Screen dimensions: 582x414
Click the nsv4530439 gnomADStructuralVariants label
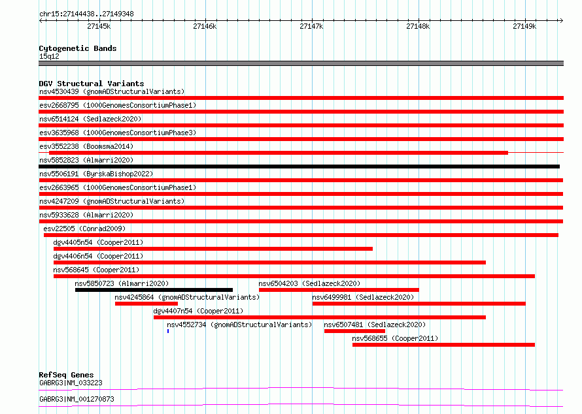[112, 91]
